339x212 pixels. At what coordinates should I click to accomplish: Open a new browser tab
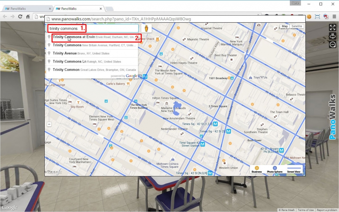coord(109,8)
